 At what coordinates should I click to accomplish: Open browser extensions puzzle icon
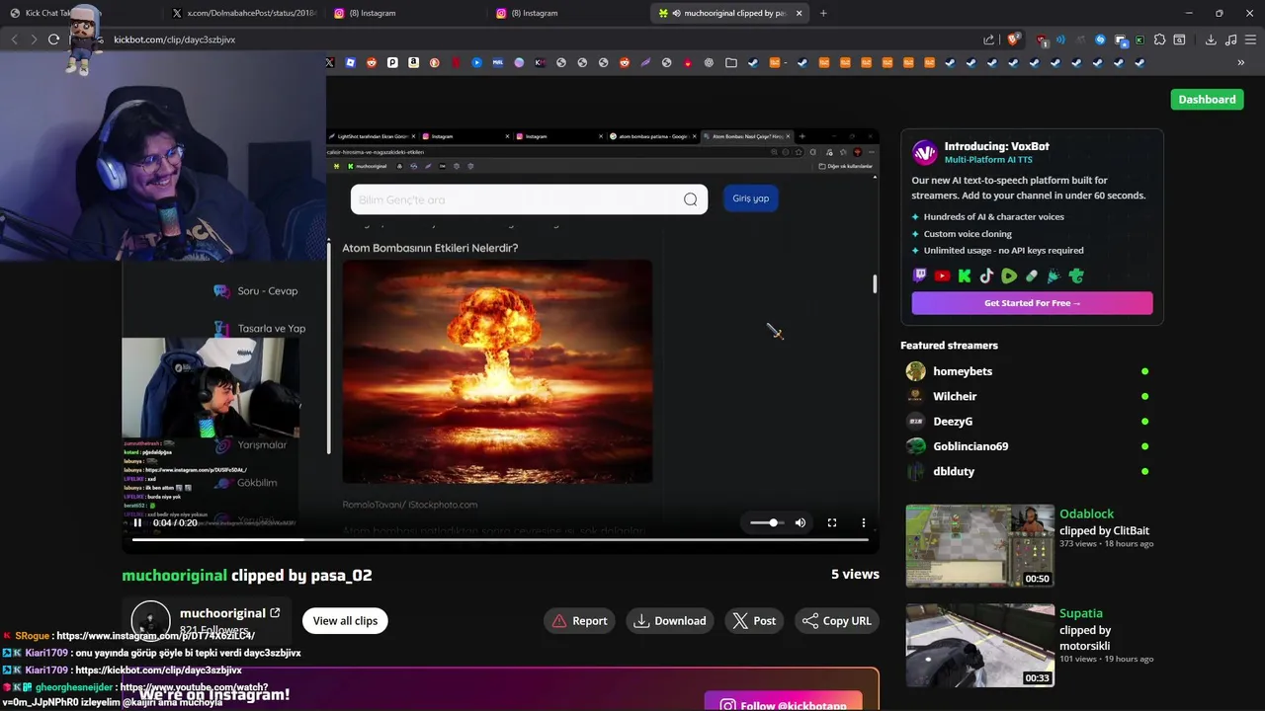click(x=1159, y=39)
